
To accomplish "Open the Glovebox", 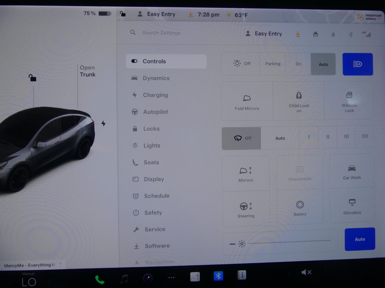I will click(x=352, y=206).
